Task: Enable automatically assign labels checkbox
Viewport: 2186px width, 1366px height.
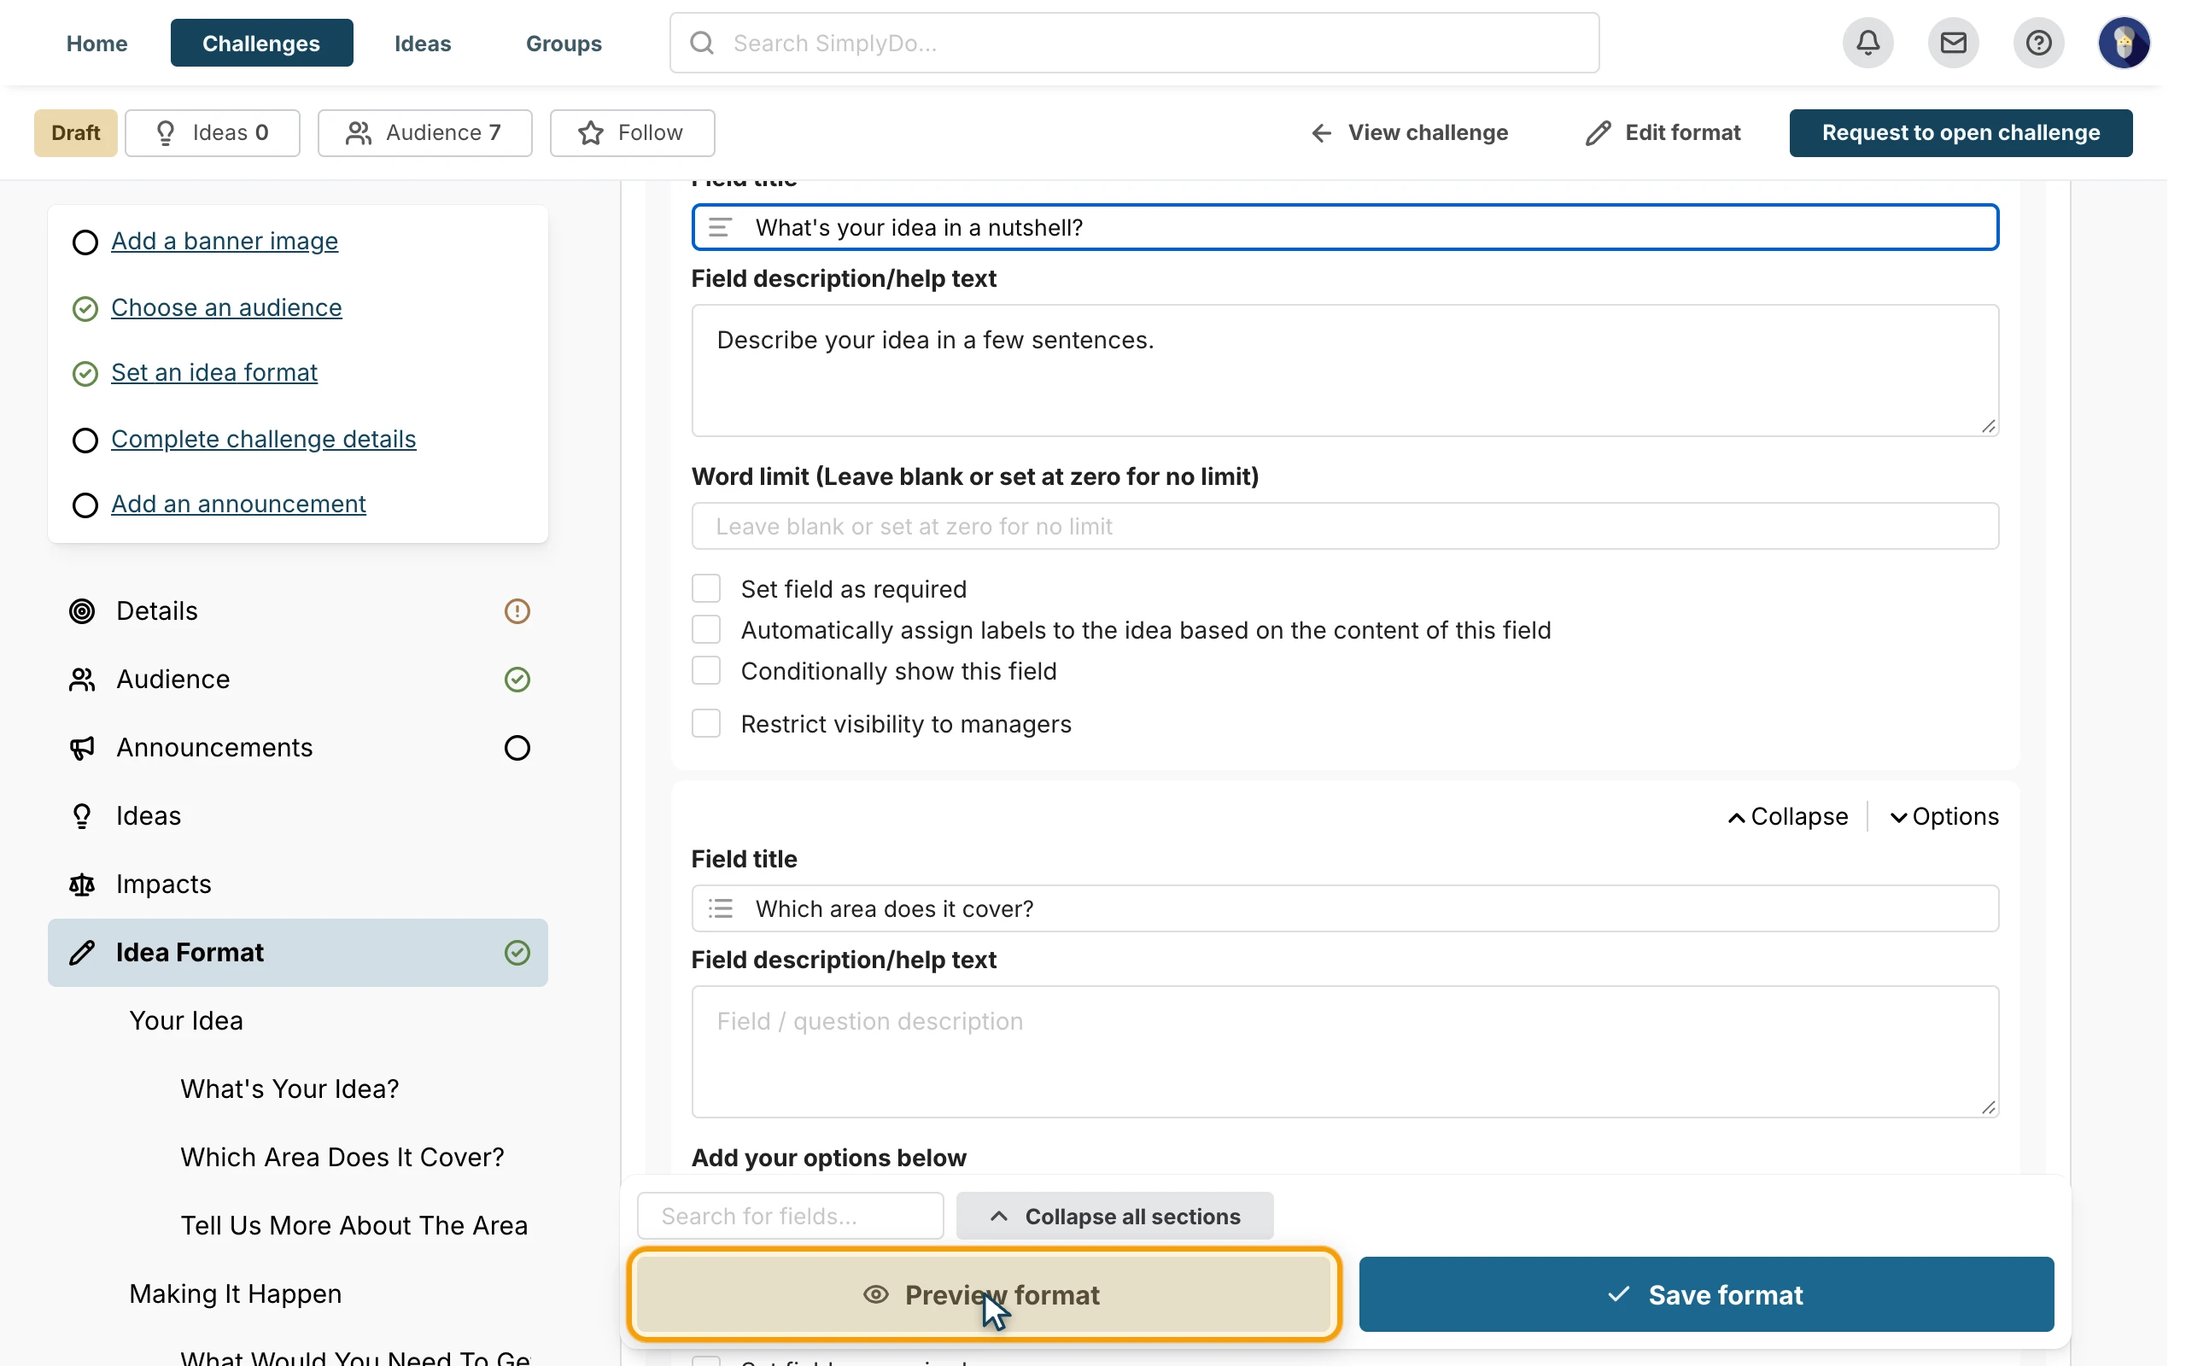Action: tap(705, 630)
